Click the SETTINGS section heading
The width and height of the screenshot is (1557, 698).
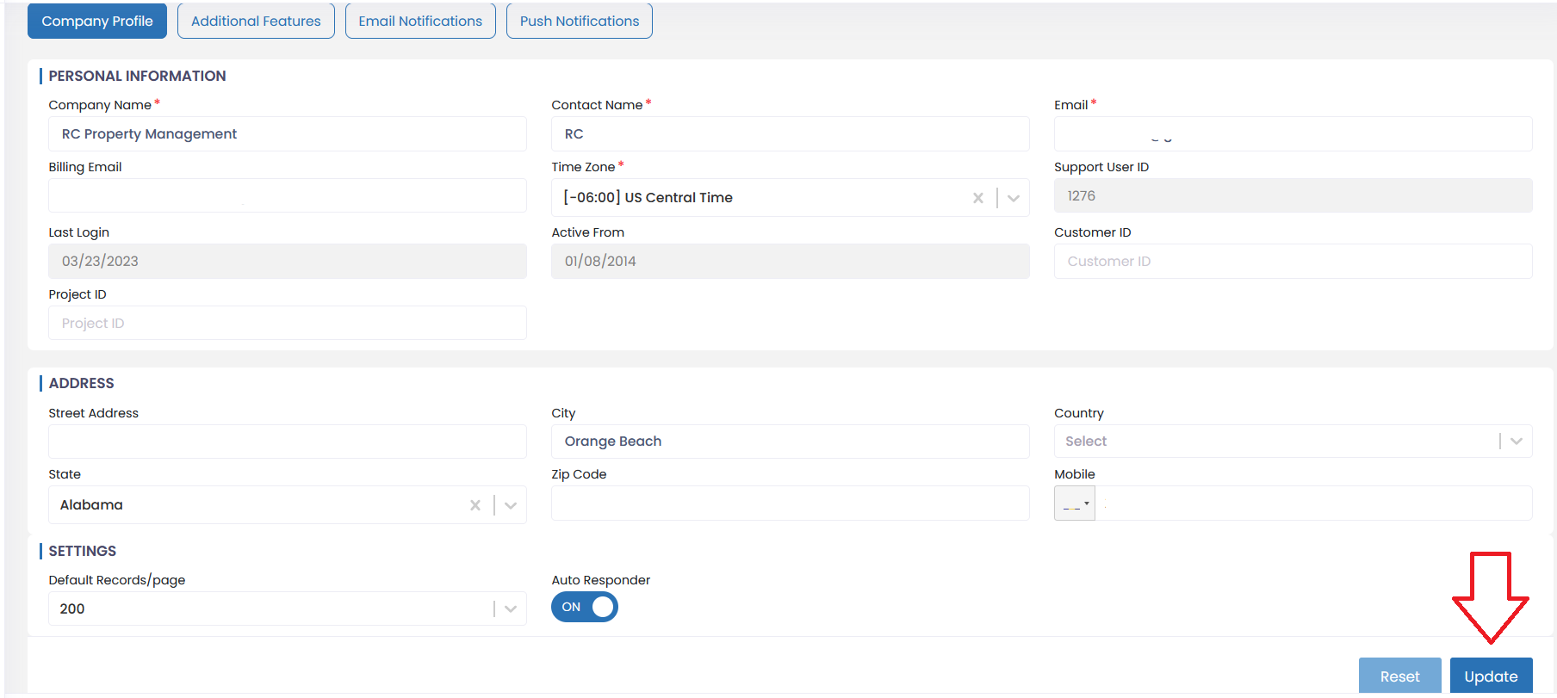click(x=82, y=551)
